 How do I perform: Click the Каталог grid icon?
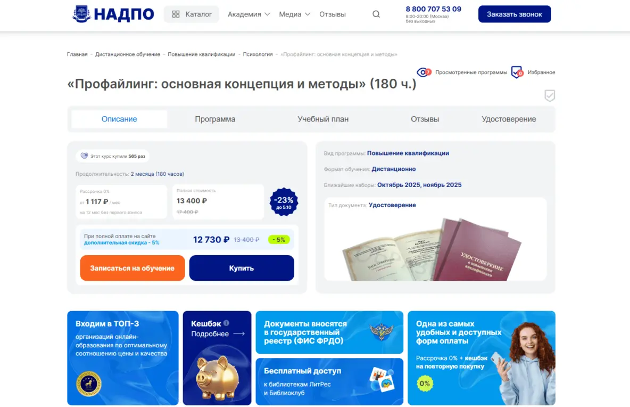[x=176, y=14]
